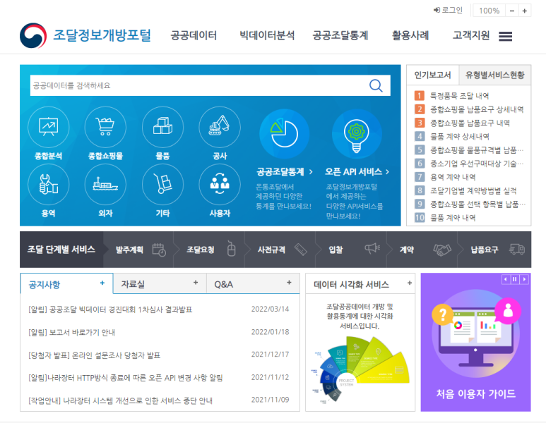The width and height of the screenshot is (546, 423).
Task: Open report 조달기업별 계약방법별 실적
Action: tap(473, 191)
